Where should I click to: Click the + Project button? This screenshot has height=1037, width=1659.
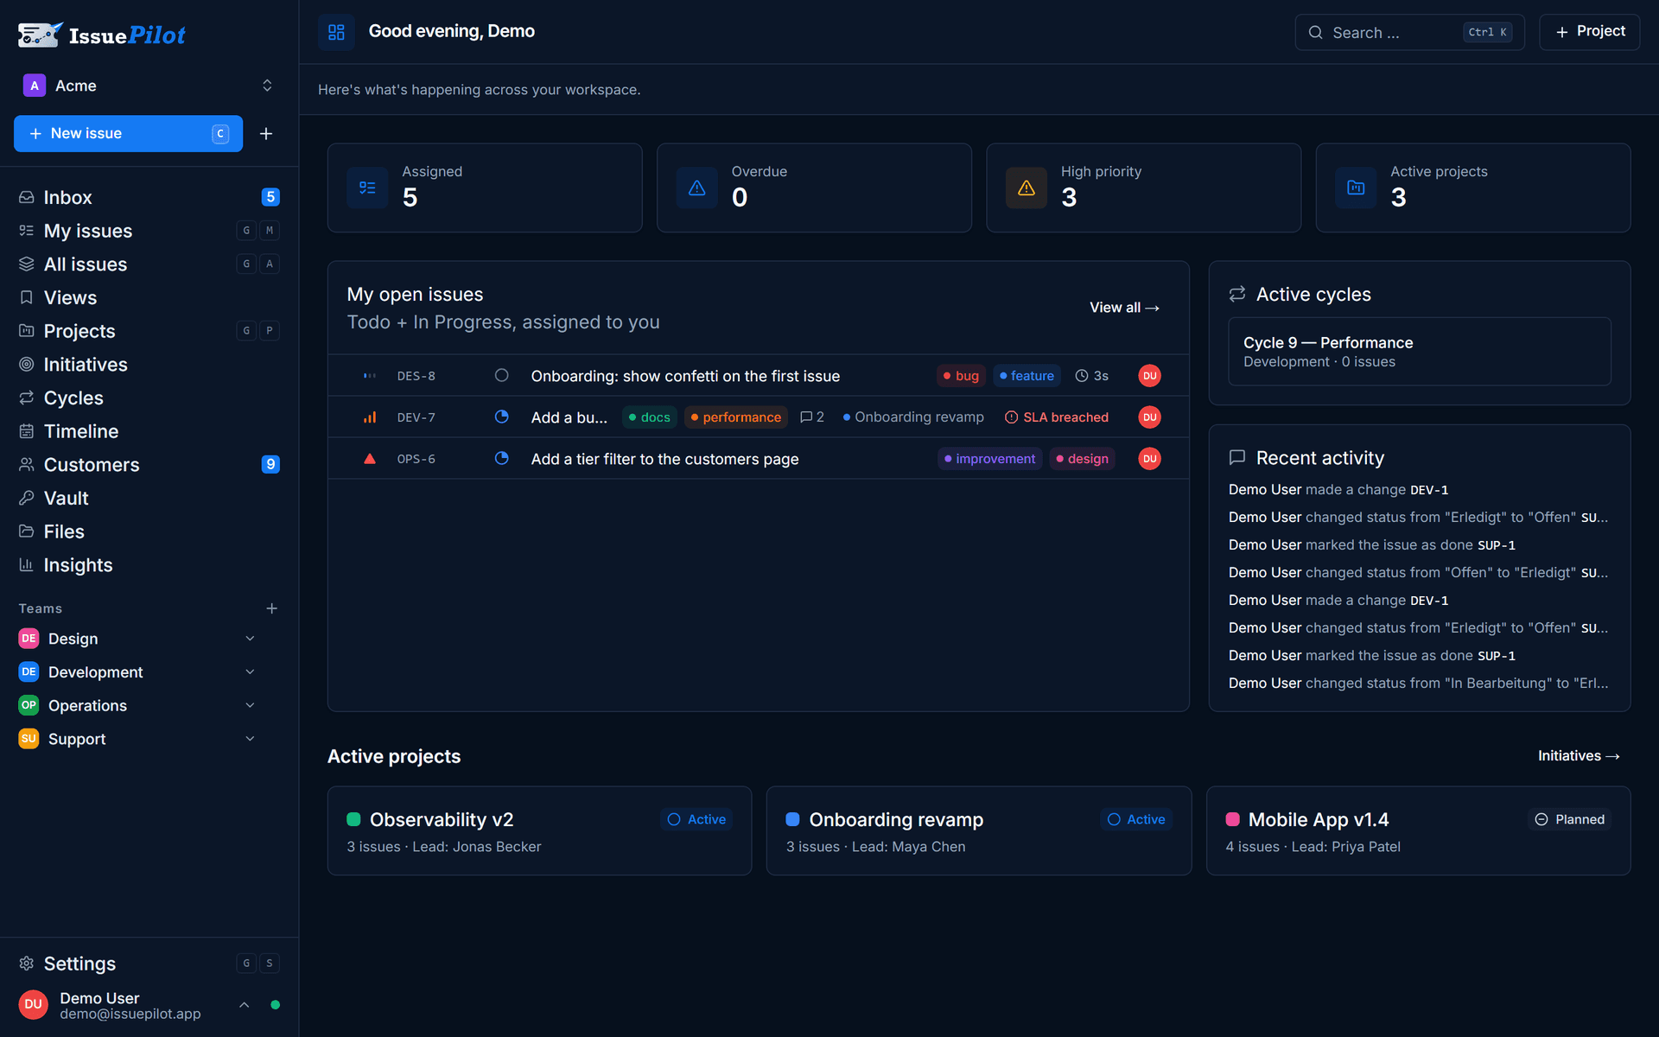click(x=1589, y=32)
